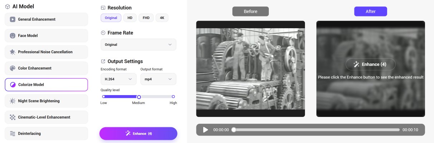Choose Night Scene Brightening model
434x143 pixels.
pos(46,101)
